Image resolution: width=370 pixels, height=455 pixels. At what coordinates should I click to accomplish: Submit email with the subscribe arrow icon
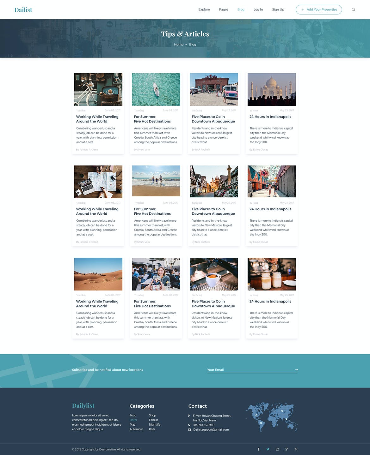(296, 370)
